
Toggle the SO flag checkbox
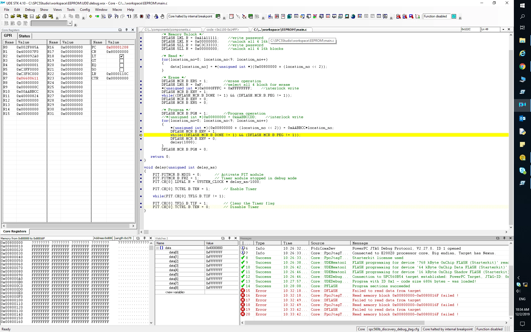[x=121, y=69]
